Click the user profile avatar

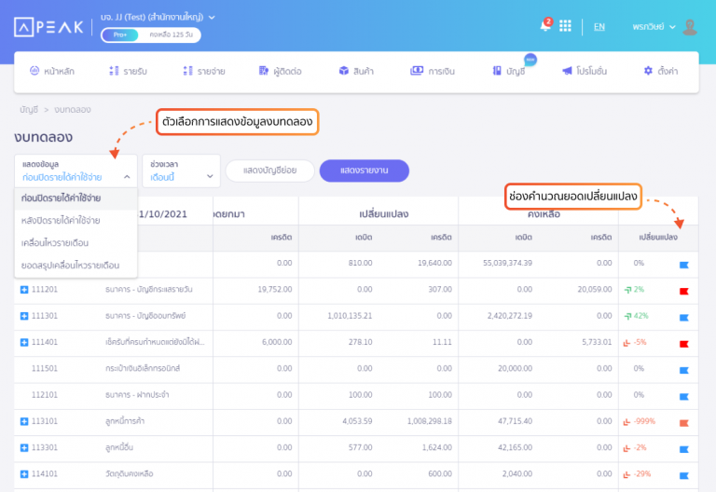pyautogui.click(x=690, y=26)
